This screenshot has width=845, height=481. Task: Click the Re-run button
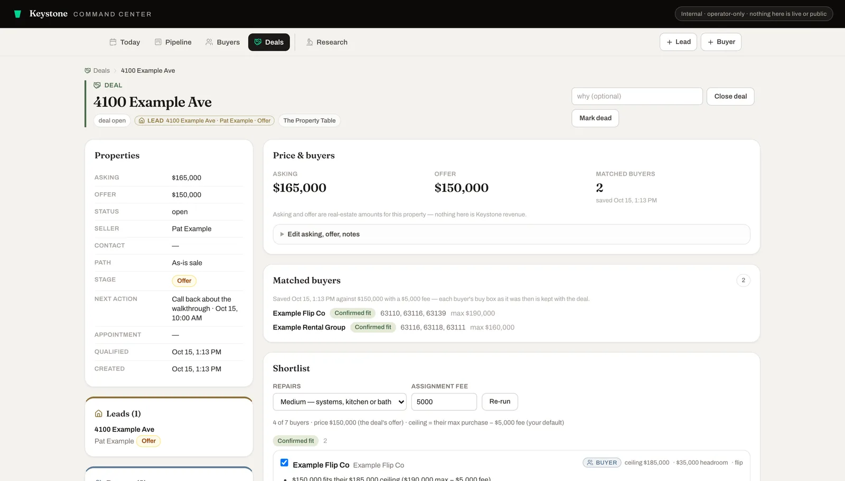tap(500, 402)
